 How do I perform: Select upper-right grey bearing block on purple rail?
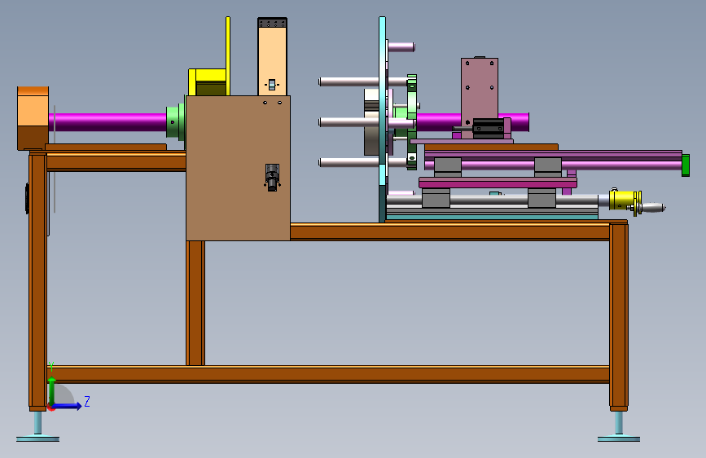(548, 167)
